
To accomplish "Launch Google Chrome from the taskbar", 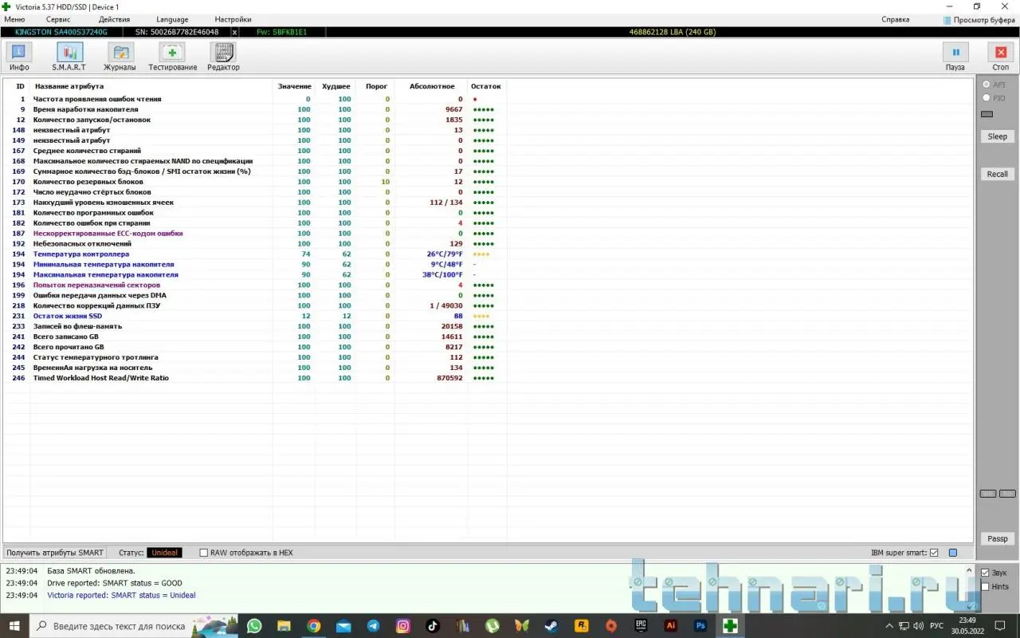I will [x=314, y=626].
